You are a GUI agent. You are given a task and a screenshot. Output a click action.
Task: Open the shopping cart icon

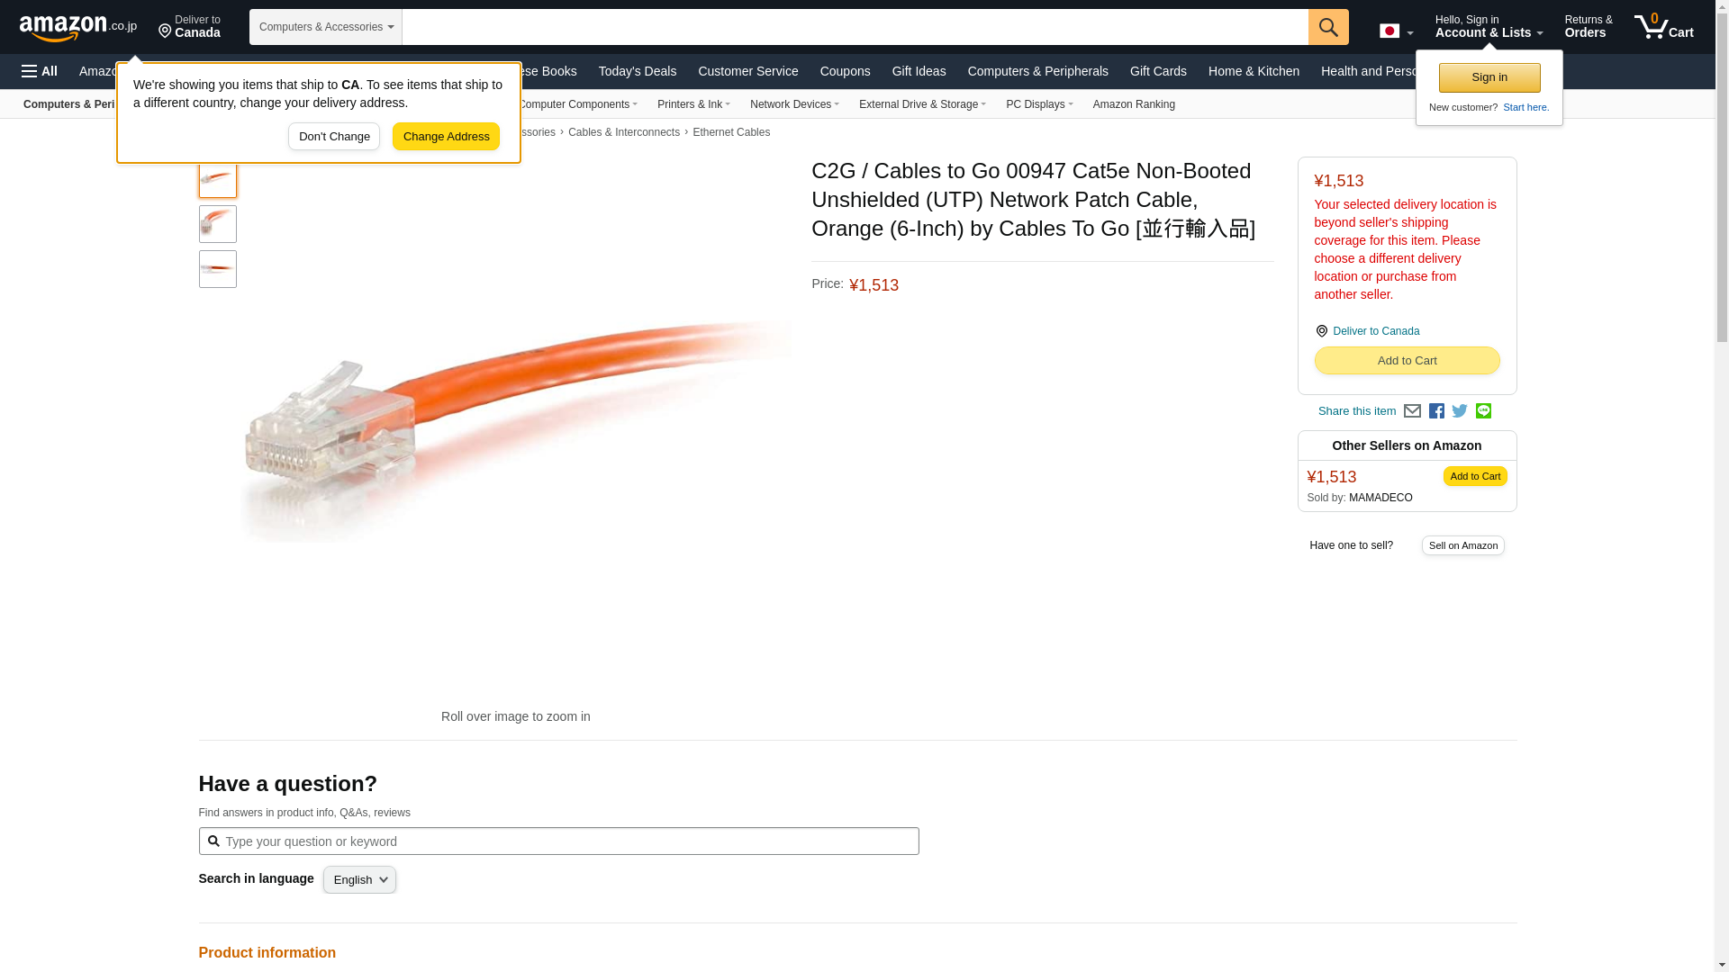(x=1664, y=27)
